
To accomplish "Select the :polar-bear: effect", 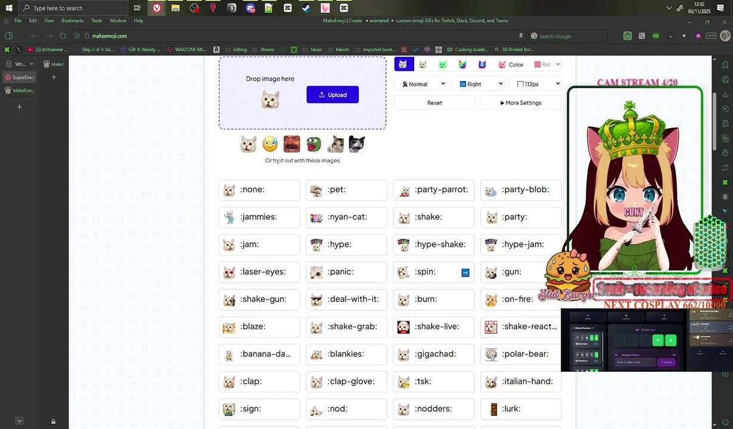I will 521,354.
